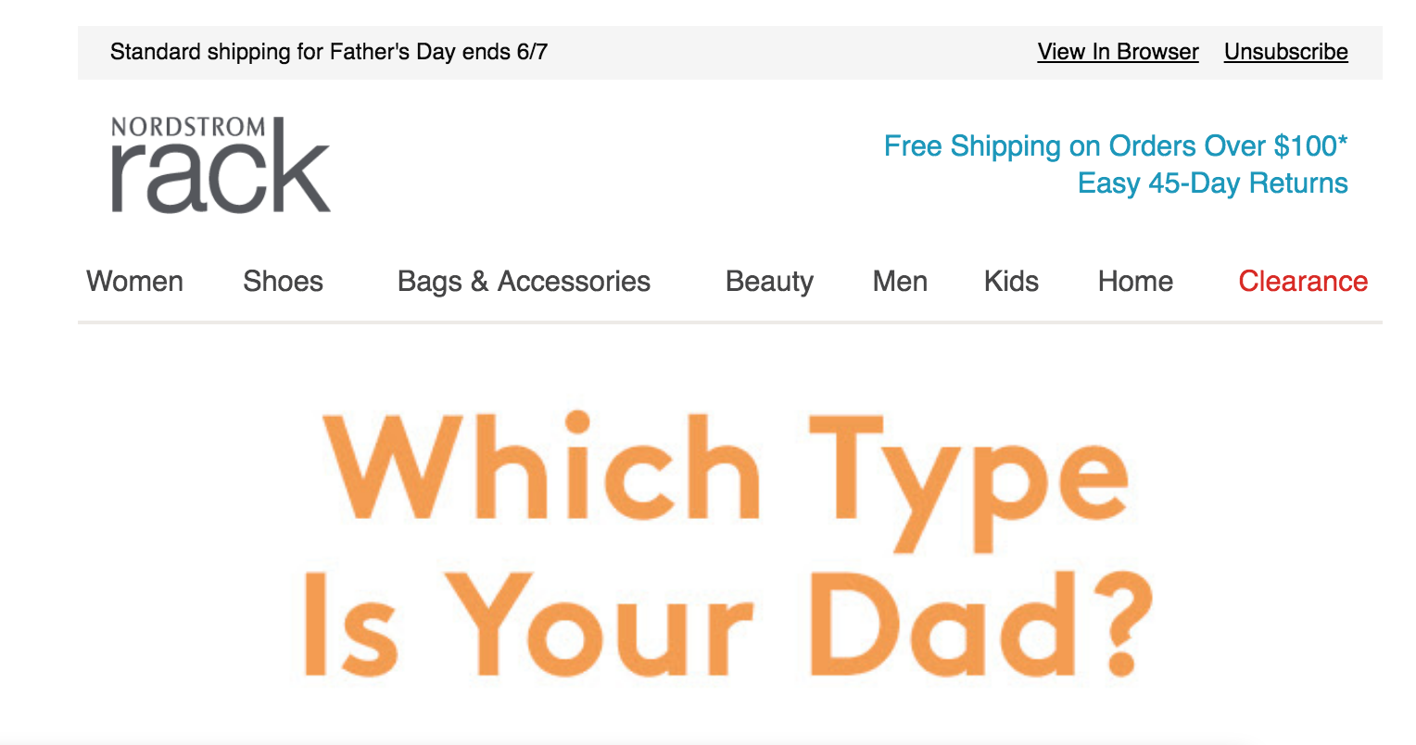Click the "Which Type" headline line

click(x=727, y=473)
